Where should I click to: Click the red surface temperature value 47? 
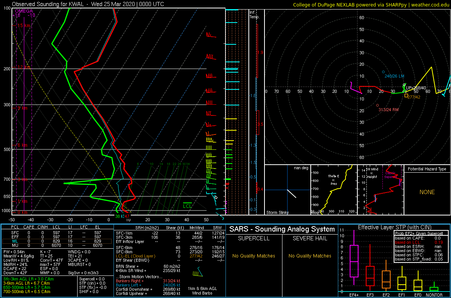tap(127, 216)
